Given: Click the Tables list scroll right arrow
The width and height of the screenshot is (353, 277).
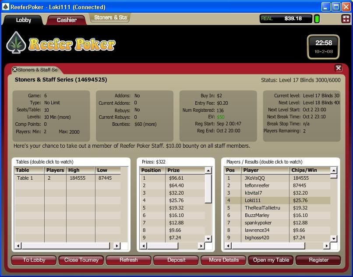Looking at the screenshot, I should [116, 246].
